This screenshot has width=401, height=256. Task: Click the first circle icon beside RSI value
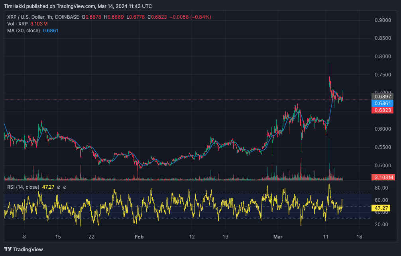point(59,187)
